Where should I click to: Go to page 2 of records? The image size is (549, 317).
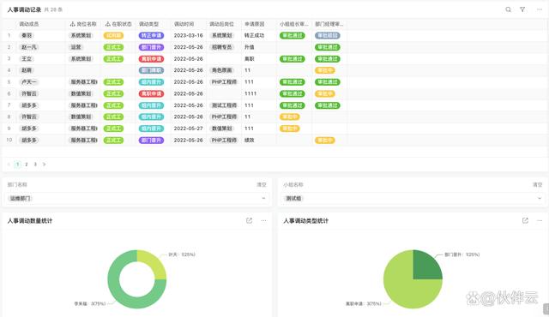point(27,164)
